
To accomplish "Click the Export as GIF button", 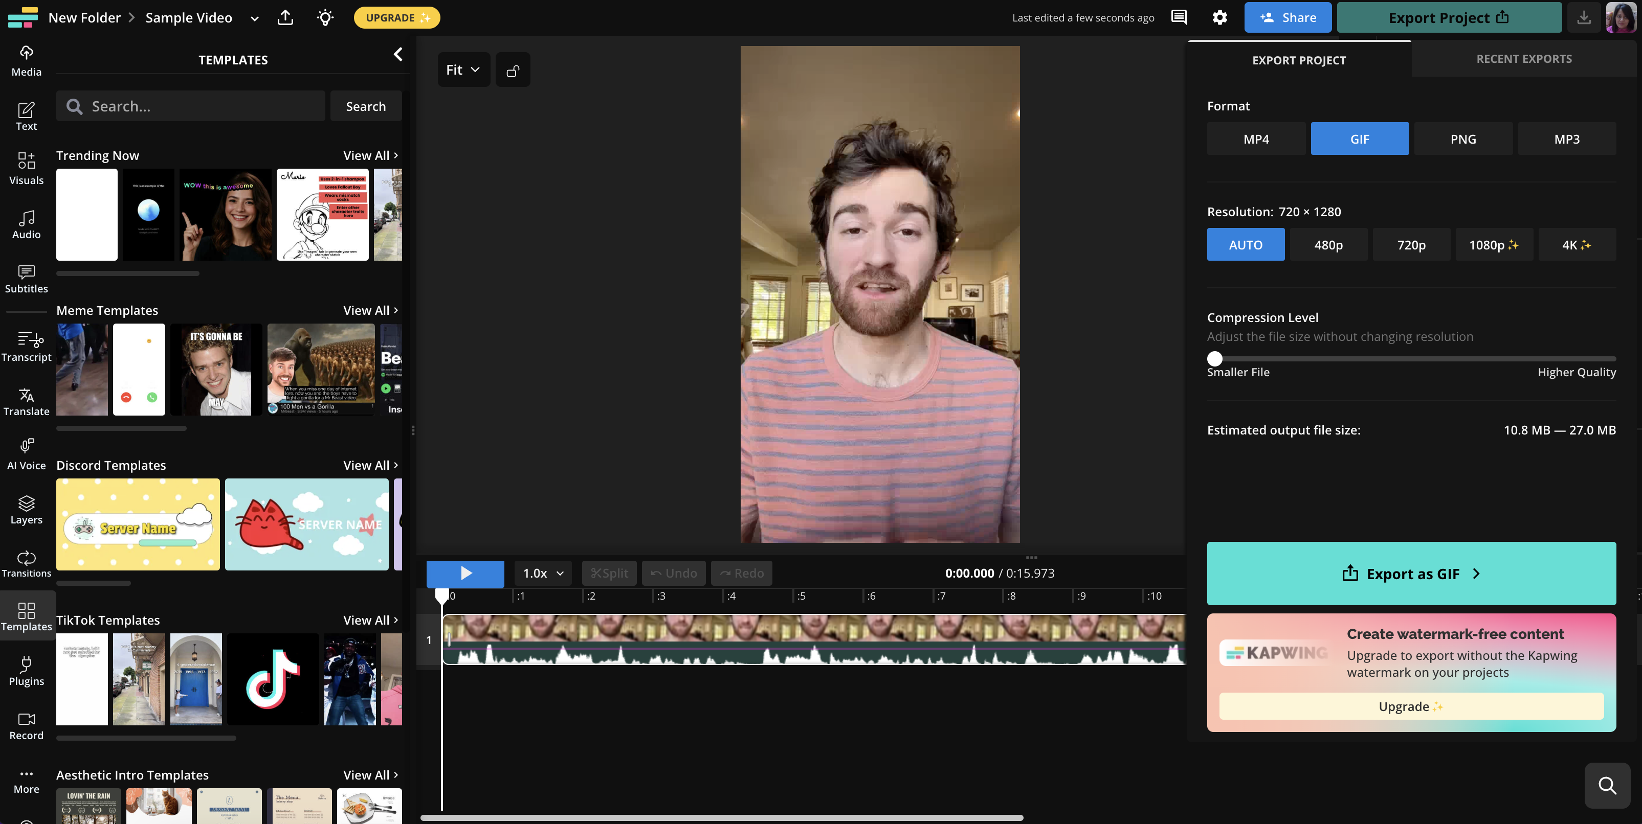I will tap(1411, 573).
